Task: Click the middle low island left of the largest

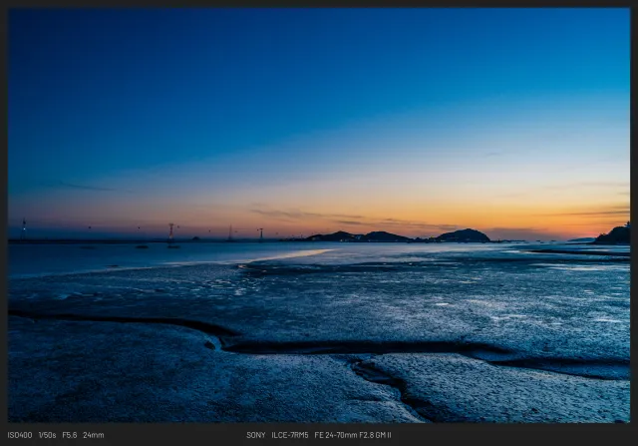Action: [385, 236]
